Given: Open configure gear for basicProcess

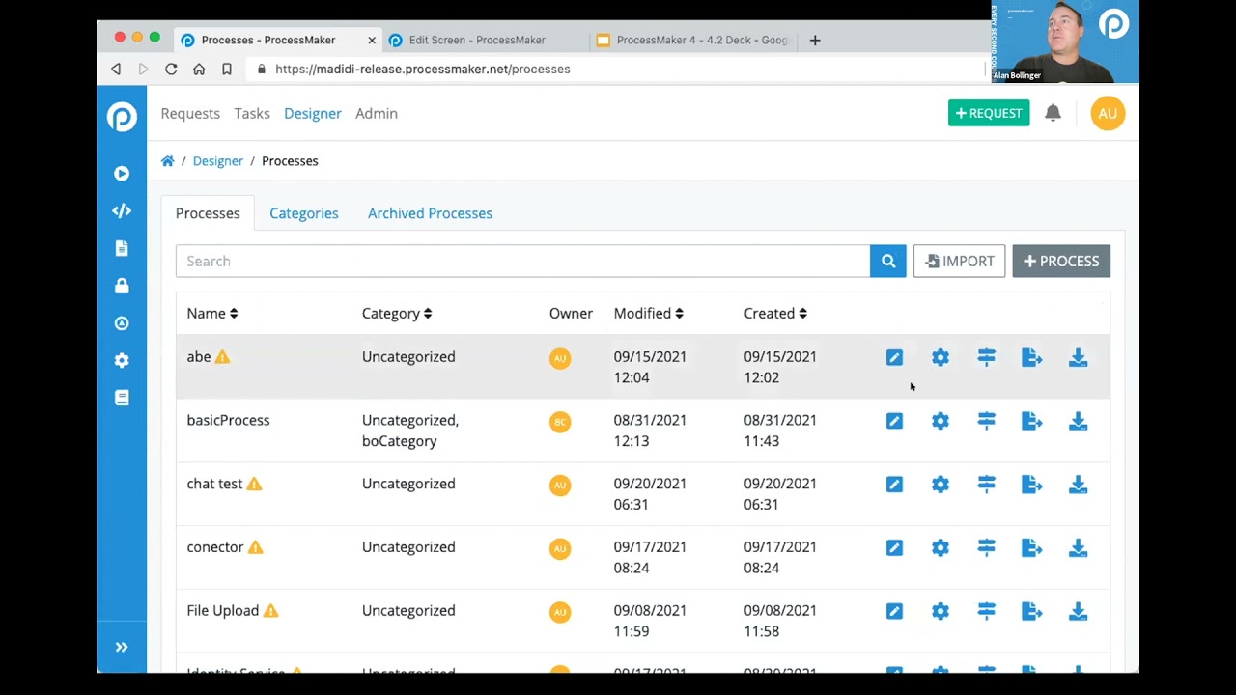Looking at the screenshot, I should pyautogui.click(x=941, y=422).
